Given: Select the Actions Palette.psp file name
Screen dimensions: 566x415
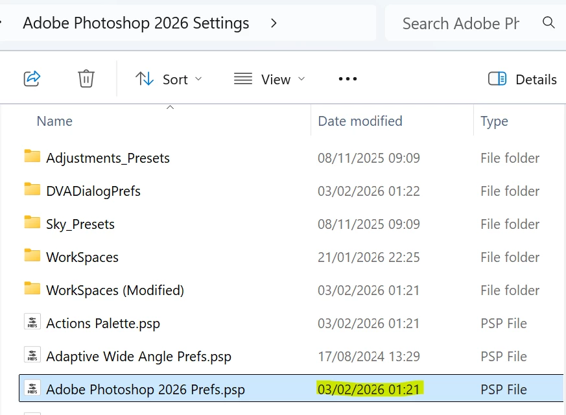Looking at the screenshot, I should tap(103, 324).
